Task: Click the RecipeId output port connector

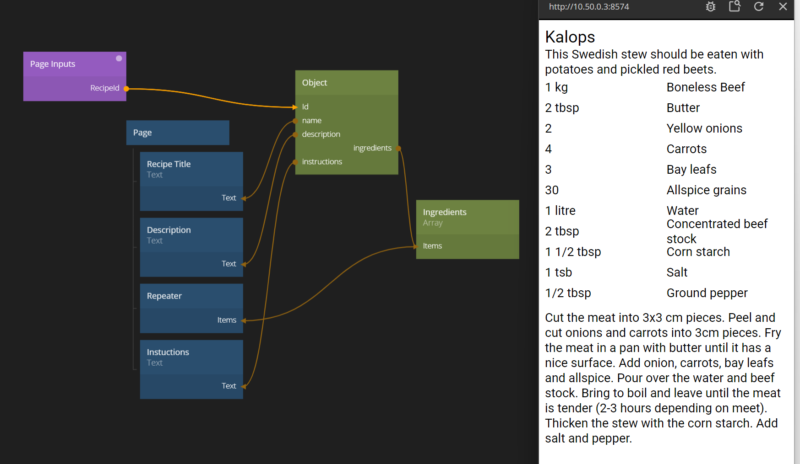Action: [x=126, y=89]
